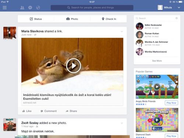Comment on Maria Slavikova's post
This screenshot has width=184, height=138.
[x=49, y=111]
